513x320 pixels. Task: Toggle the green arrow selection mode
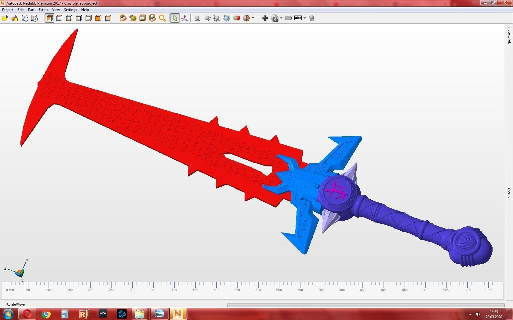coord(175,18)
